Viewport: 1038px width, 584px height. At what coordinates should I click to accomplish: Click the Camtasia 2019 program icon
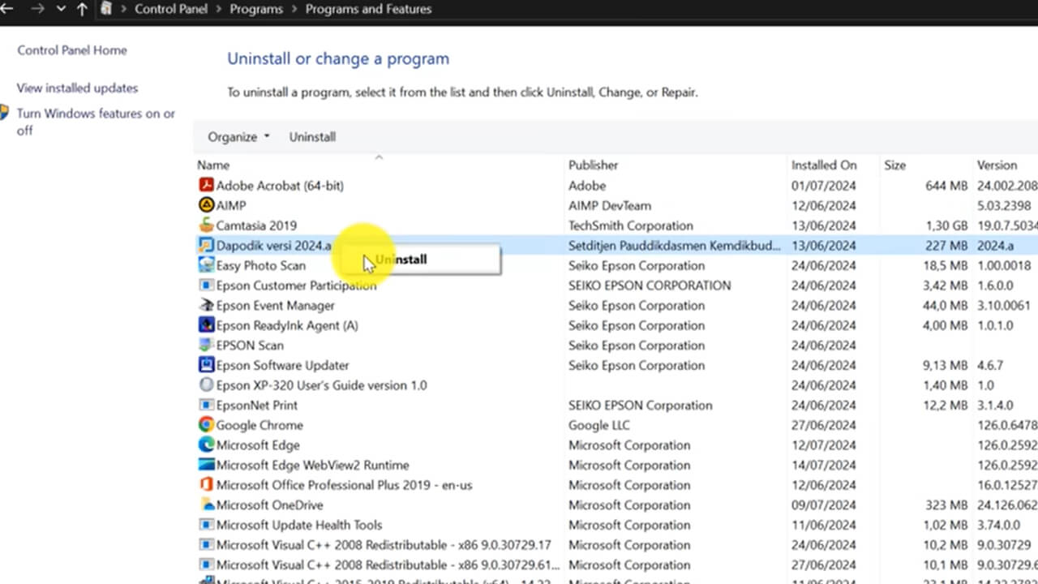[206, 225]
